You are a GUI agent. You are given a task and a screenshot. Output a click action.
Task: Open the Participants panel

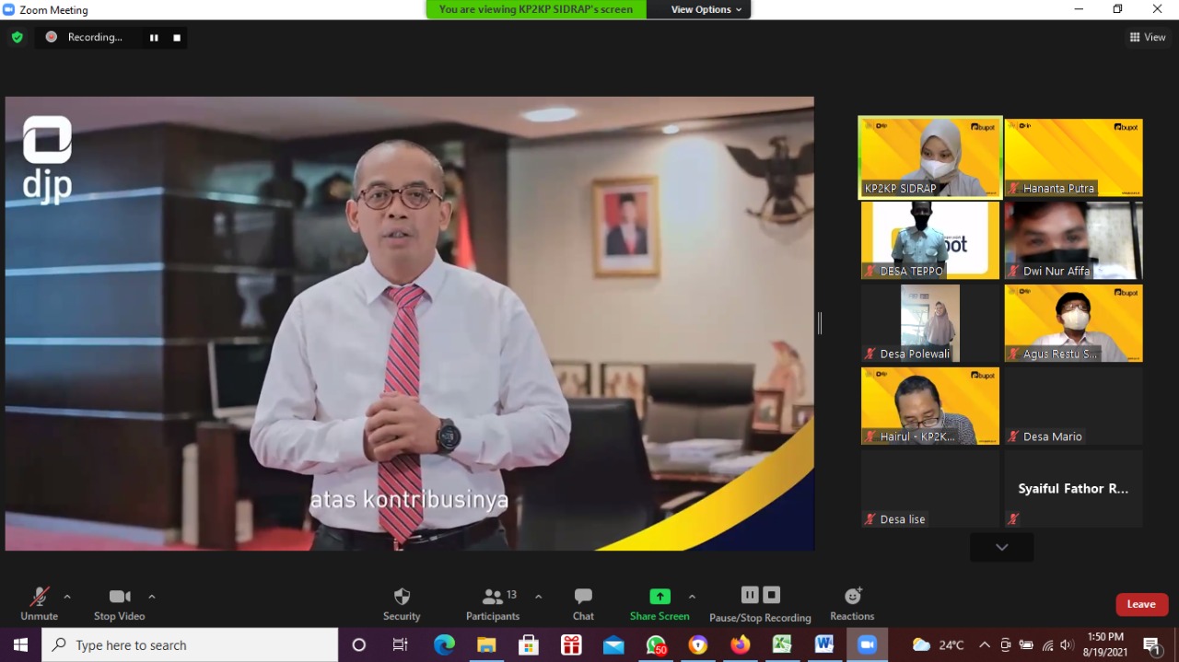click(493, 597)
